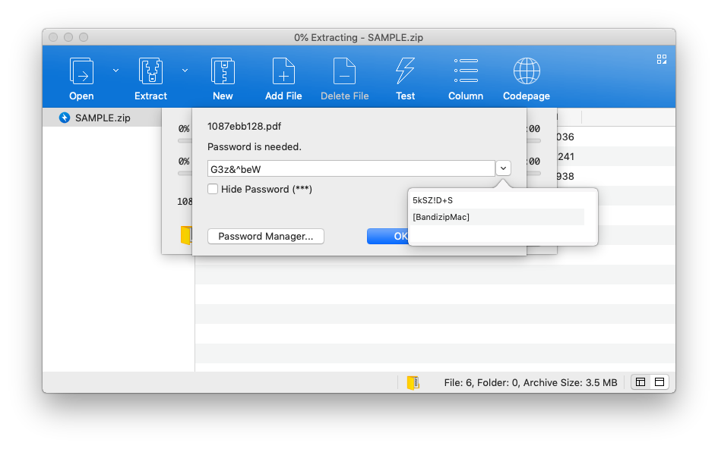The width and height of the screenshot is (718, 449).
Task: Click the Extract archive icon
Action: click(150, 71)
